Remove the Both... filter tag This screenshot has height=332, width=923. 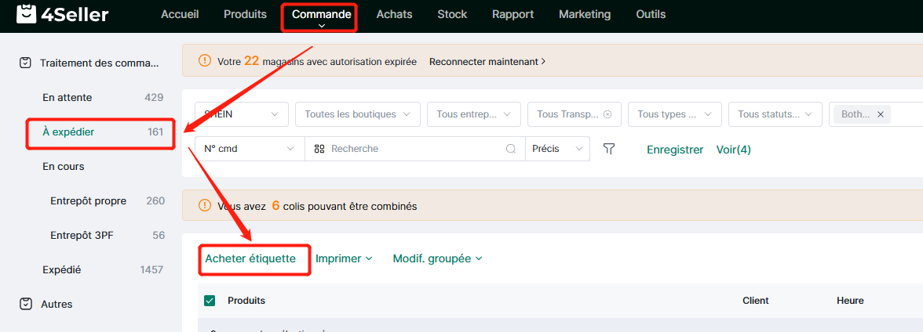[881, 114]
